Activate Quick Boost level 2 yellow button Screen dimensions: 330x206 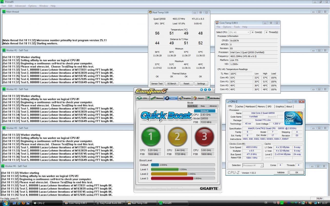pyautogui.click(x=177, y=137)
